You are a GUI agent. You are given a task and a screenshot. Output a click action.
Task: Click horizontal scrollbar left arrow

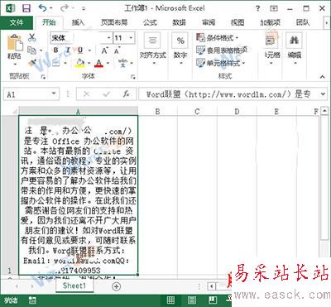tap(212, 286)
